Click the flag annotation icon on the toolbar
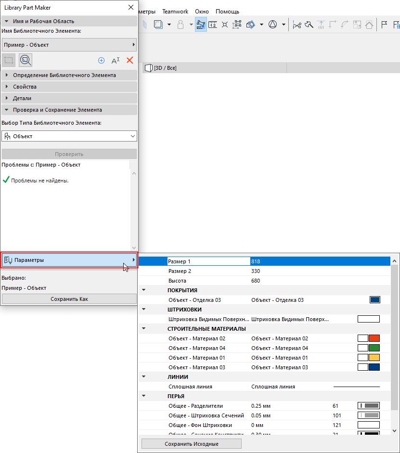400x453 pixels. 384,25
